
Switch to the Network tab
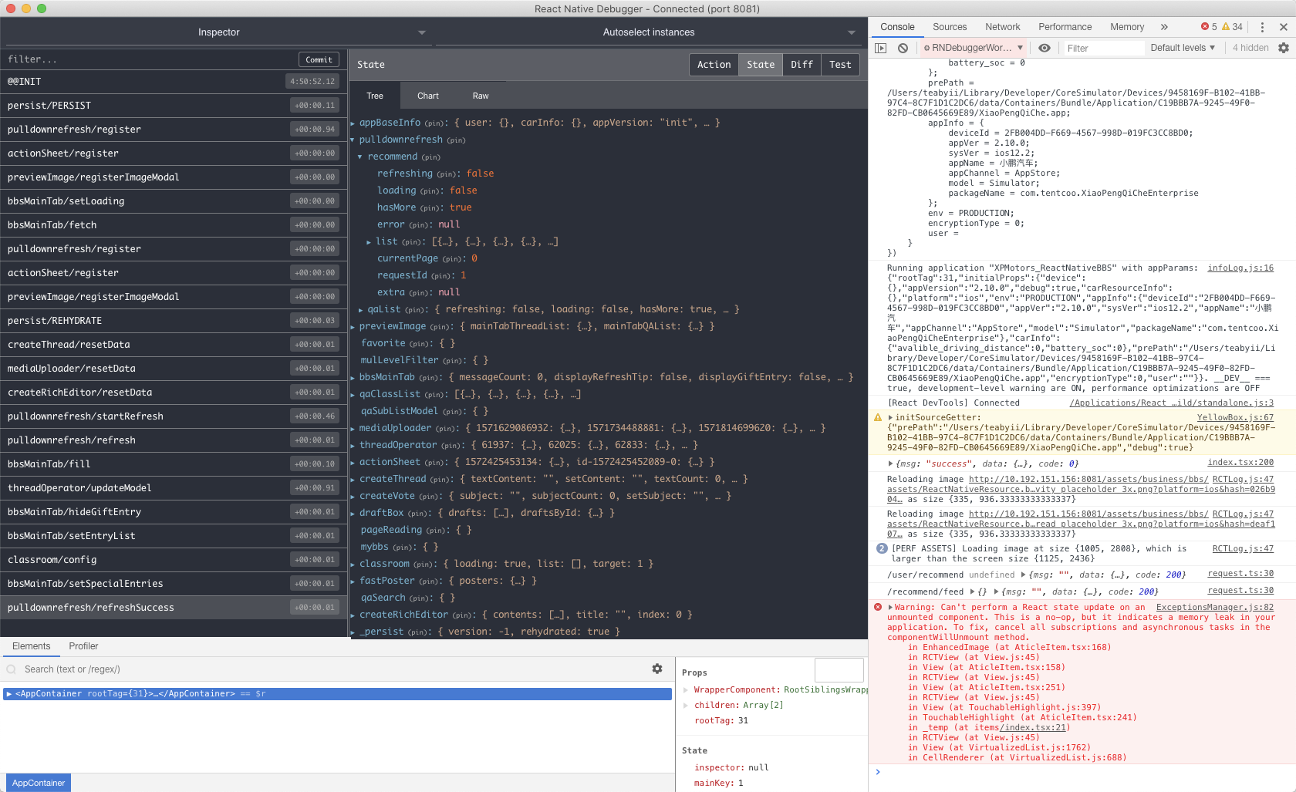tap(1002, 27)
